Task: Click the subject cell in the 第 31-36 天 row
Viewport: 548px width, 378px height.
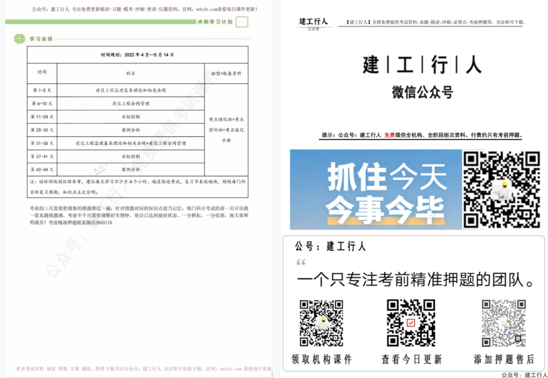Action: [131, 143]
